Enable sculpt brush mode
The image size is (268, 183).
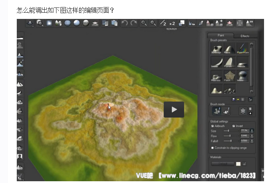coord(217,111)
